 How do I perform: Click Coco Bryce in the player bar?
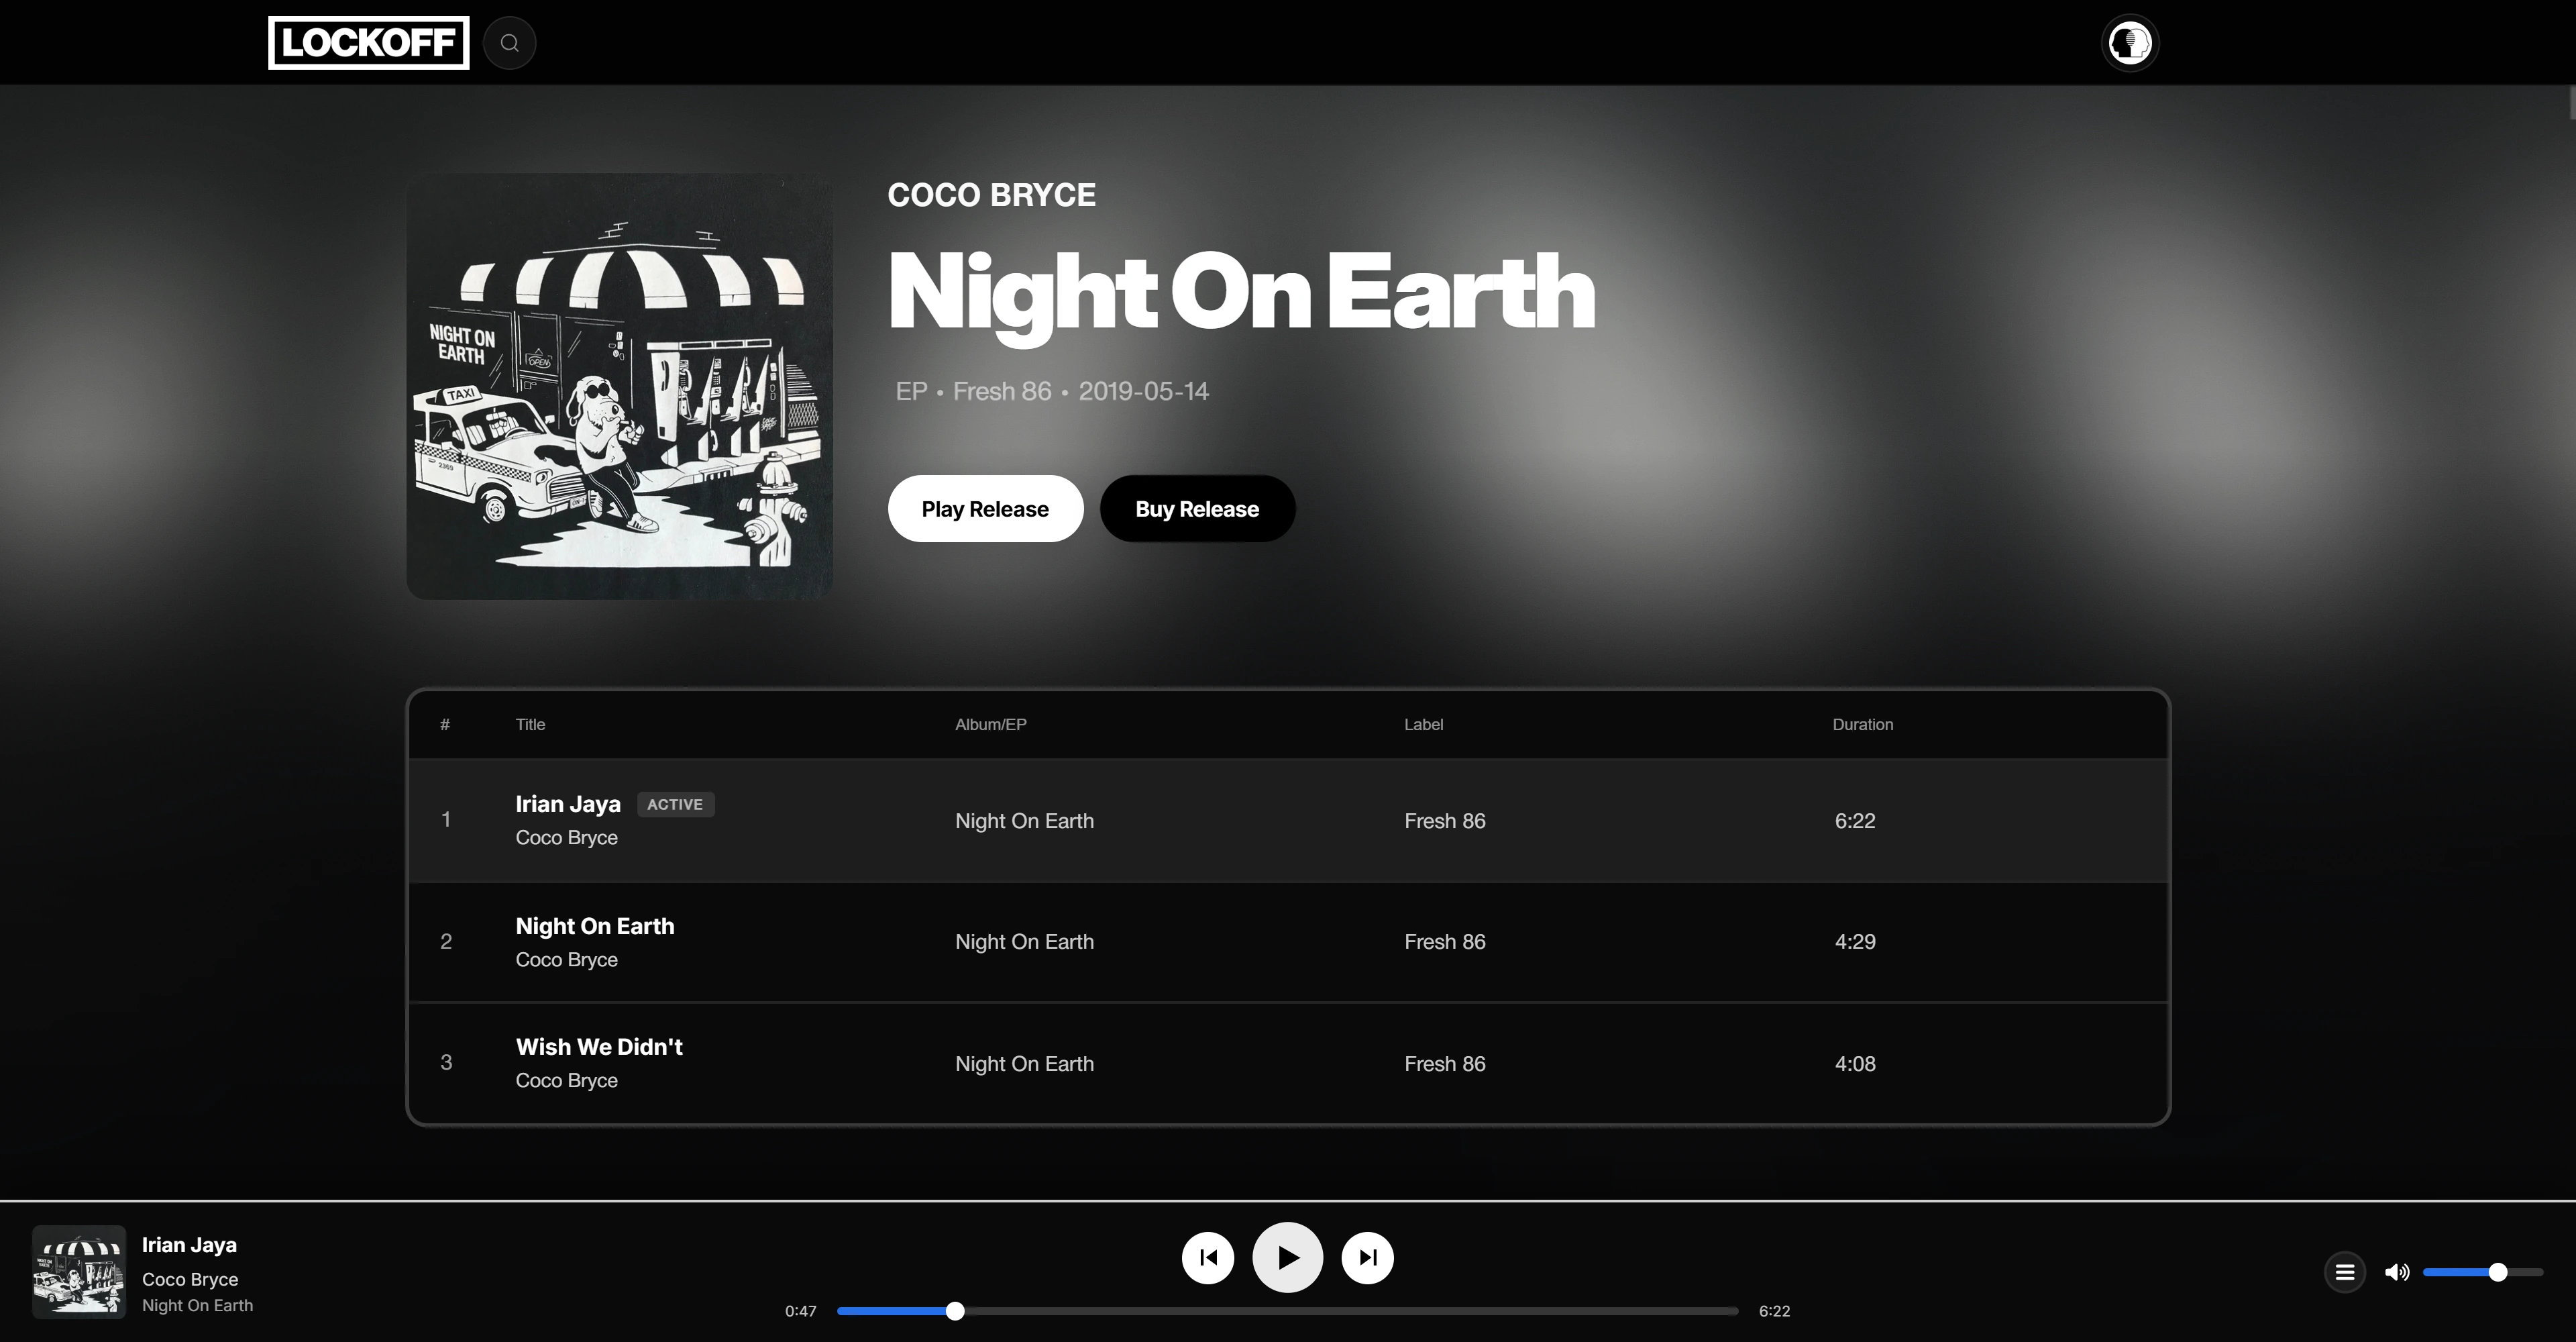pos(190,1279)
